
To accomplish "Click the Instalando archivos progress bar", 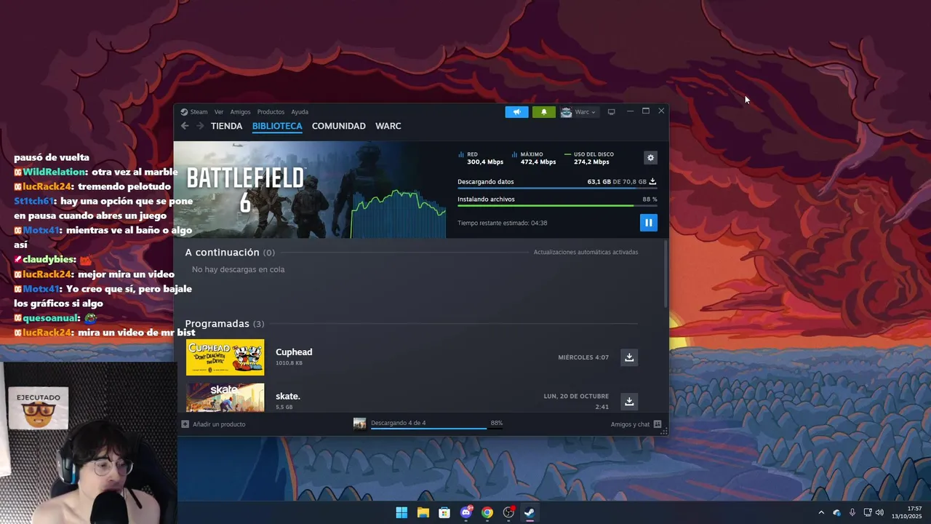I will (x=557, y=206).
